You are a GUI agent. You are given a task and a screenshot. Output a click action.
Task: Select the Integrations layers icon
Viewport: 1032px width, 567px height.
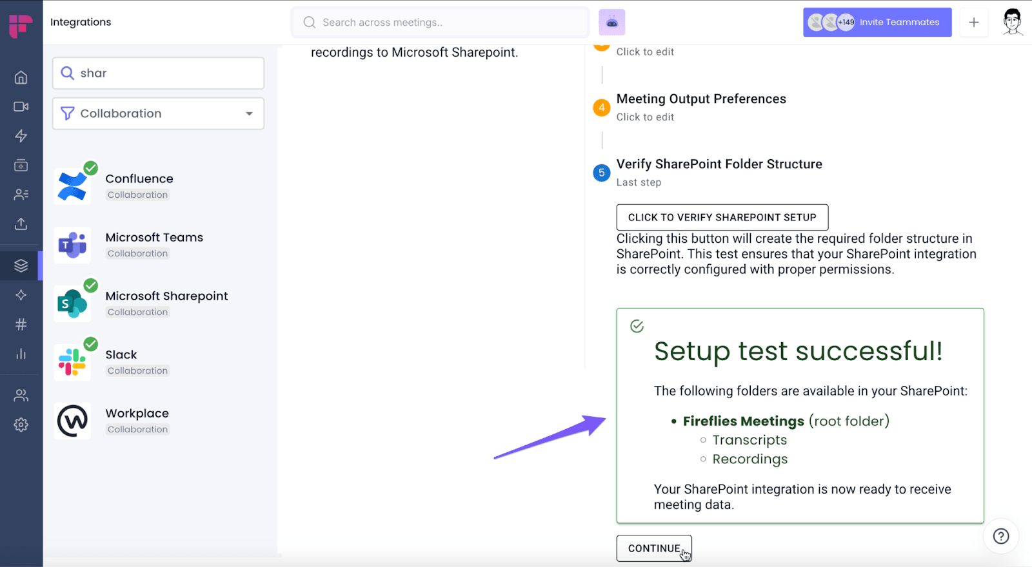pos(21,265)
